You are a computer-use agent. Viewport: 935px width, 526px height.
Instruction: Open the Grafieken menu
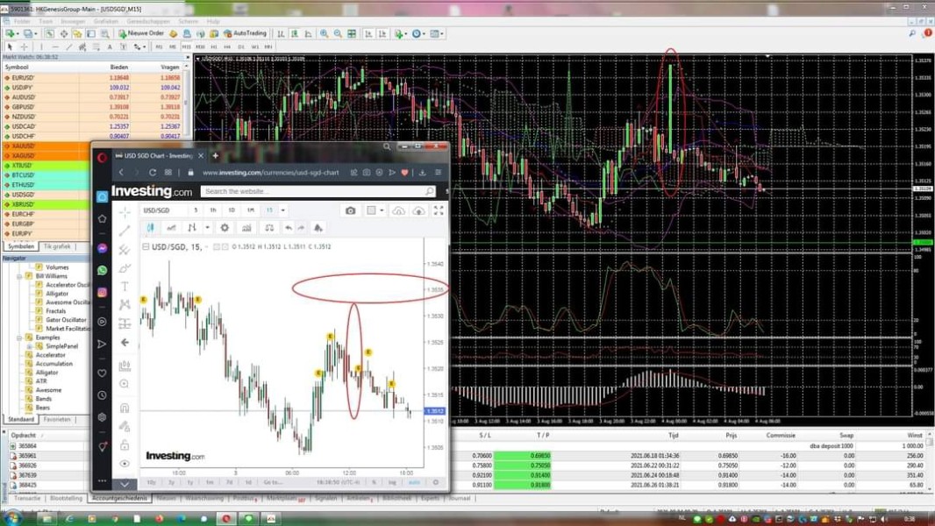(105, 21)
